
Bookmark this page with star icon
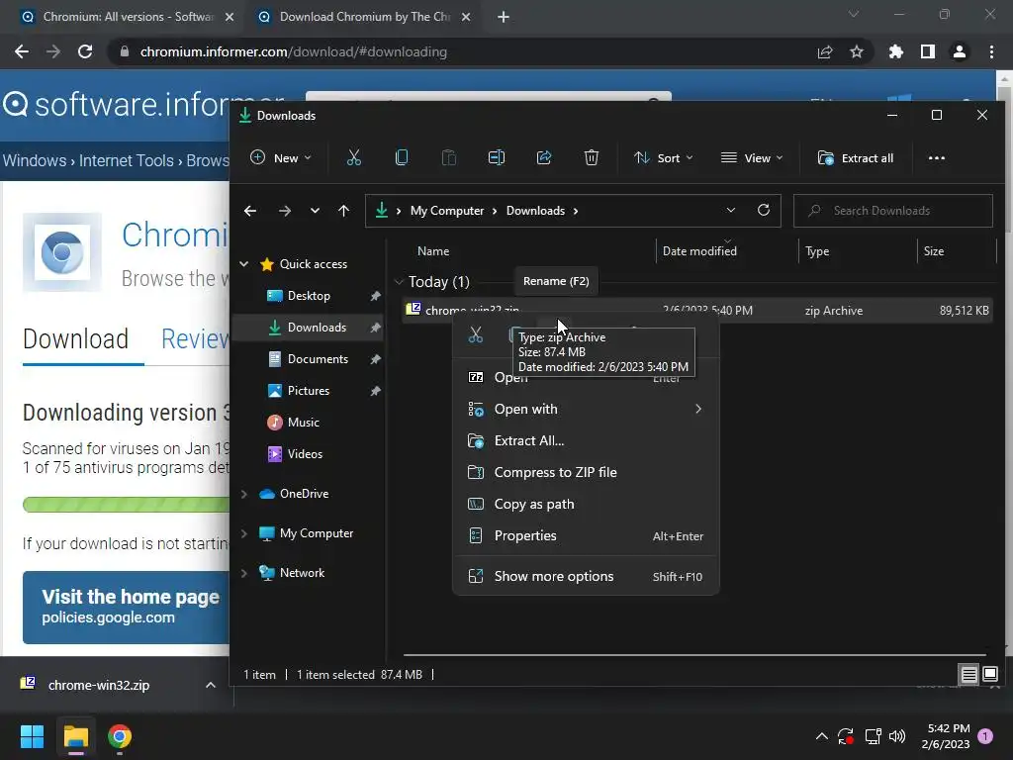[857, 51]
